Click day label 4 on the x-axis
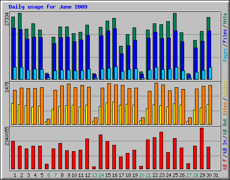 pyautogui.click(x=35, y=175)
